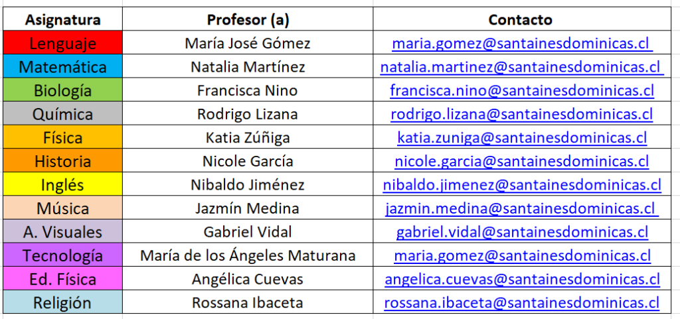Image resolution: width=680 pixels, height=319 pixels.
Task: Select the blue Matemática cell
Action: tap(62, 67)
